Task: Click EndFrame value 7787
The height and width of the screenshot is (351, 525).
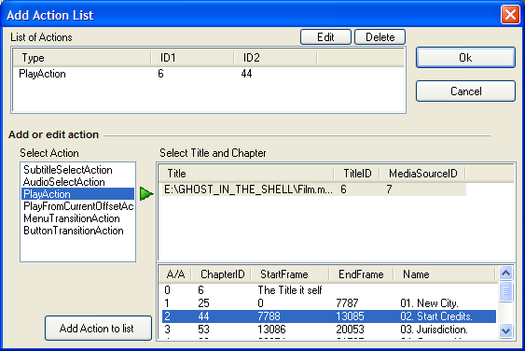Action: tap(347, 303)
